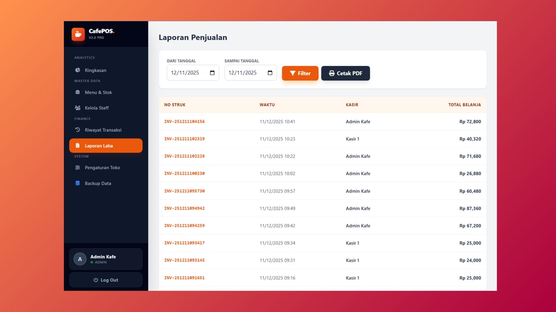Click the Ringkasan pie chart icon

[x=78, y=70]
